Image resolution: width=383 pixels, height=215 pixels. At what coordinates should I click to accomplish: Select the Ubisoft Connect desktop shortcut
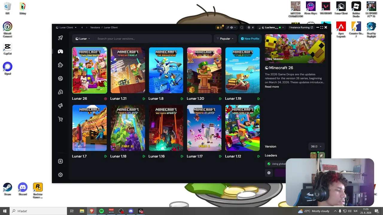click(x=7, y=30)
